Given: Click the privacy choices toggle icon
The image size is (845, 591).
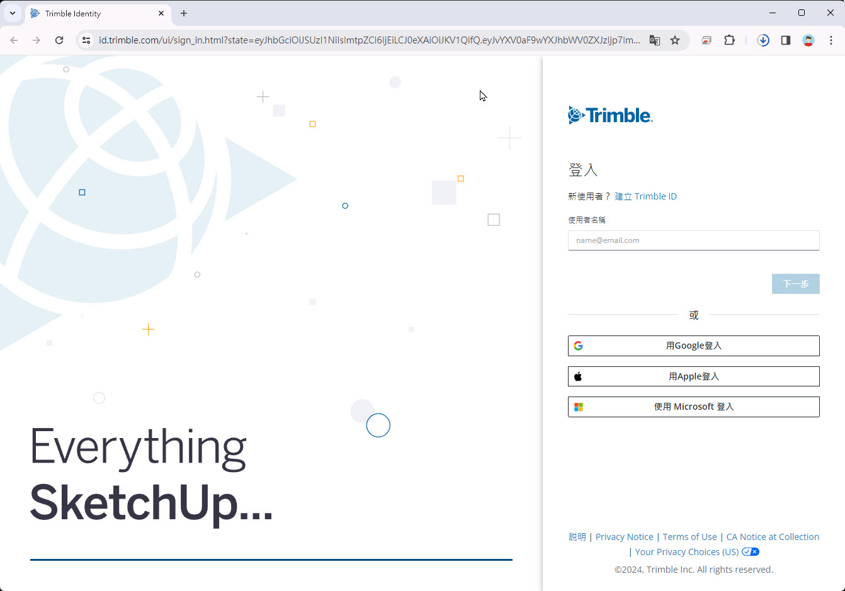Looking at the screenshot, I should 751,552.
